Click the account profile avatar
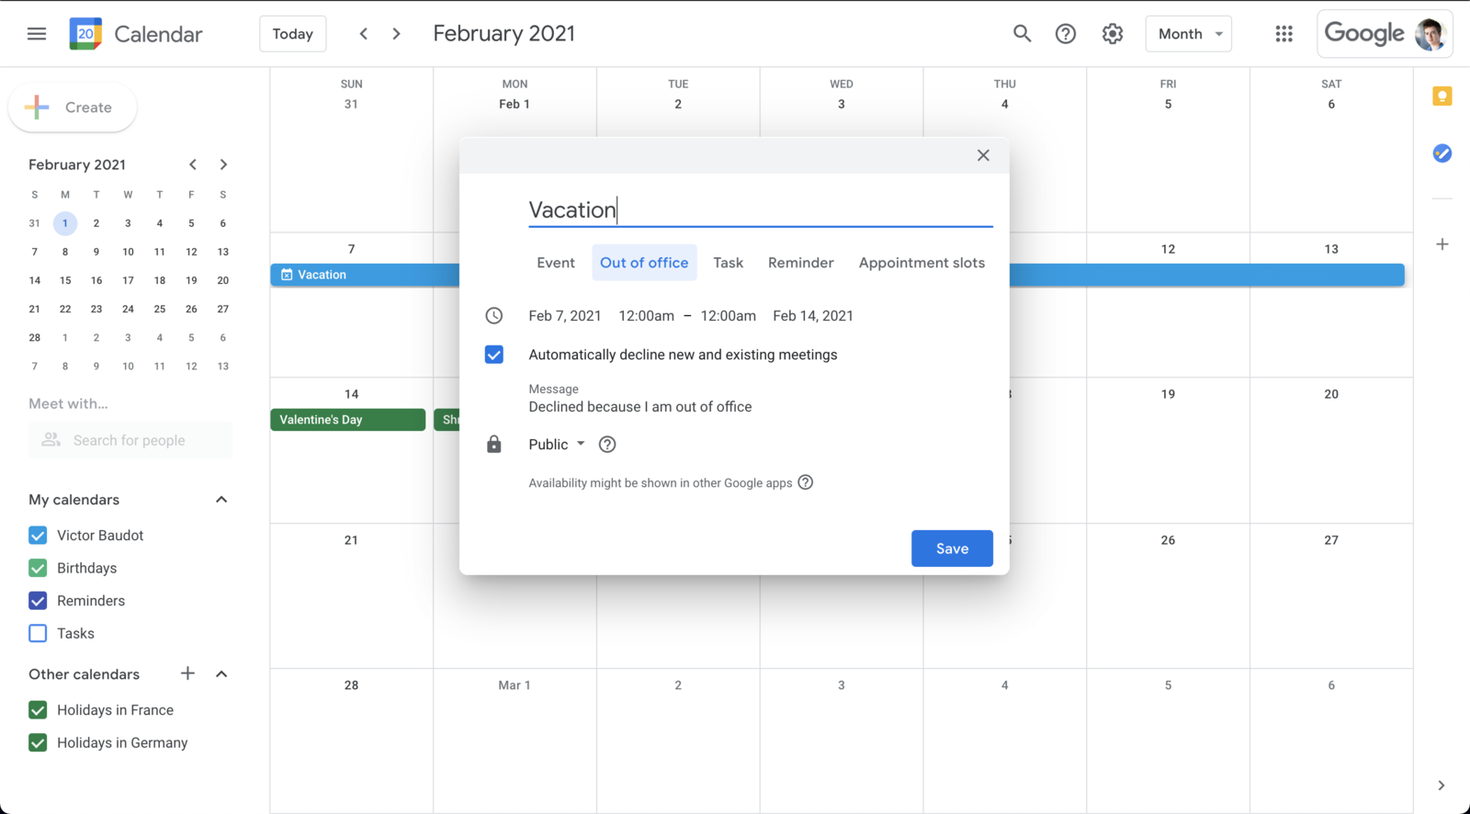 [x=1430, y=34]
